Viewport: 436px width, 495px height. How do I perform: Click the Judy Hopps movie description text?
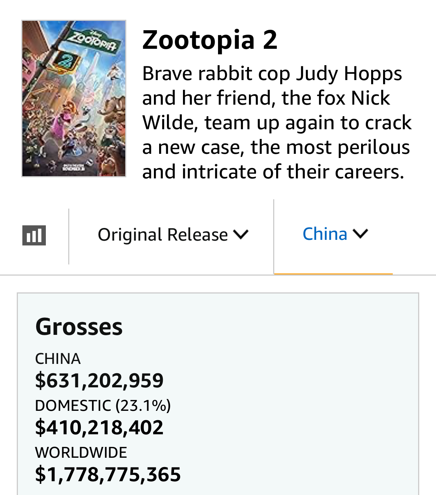coord(277,123)
